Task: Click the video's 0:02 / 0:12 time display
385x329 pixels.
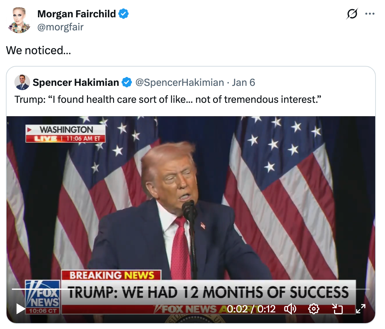Action: click(251, 308)
